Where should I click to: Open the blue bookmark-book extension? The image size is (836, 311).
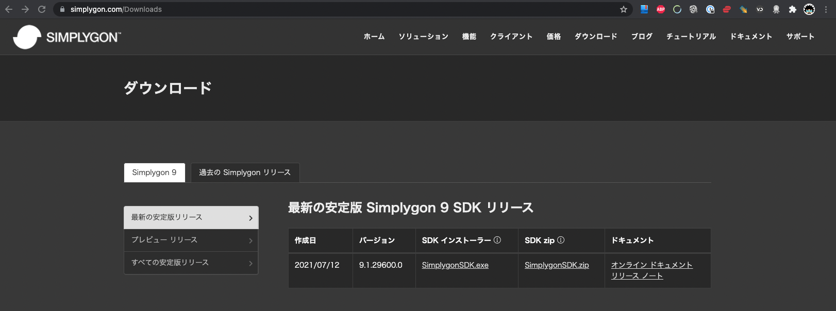644,9
